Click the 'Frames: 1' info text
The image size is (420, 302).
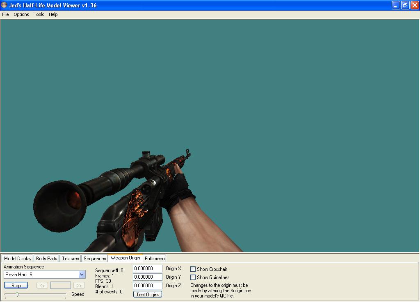click(105, 276)
